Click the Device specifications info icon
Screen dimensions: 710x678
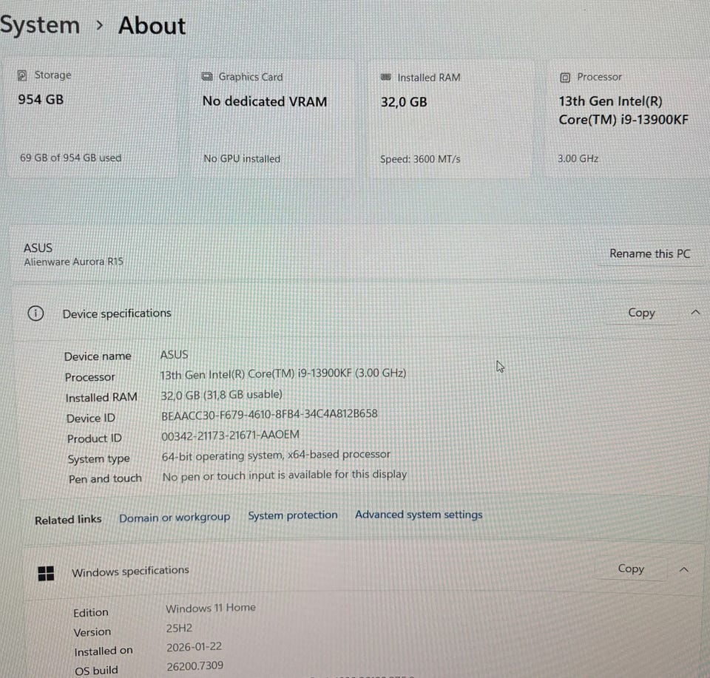point(35,313)
